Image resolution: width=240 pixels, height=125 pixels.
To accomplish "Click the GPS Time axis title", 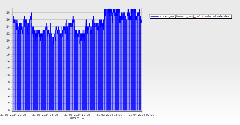I will tap(77, 118).
